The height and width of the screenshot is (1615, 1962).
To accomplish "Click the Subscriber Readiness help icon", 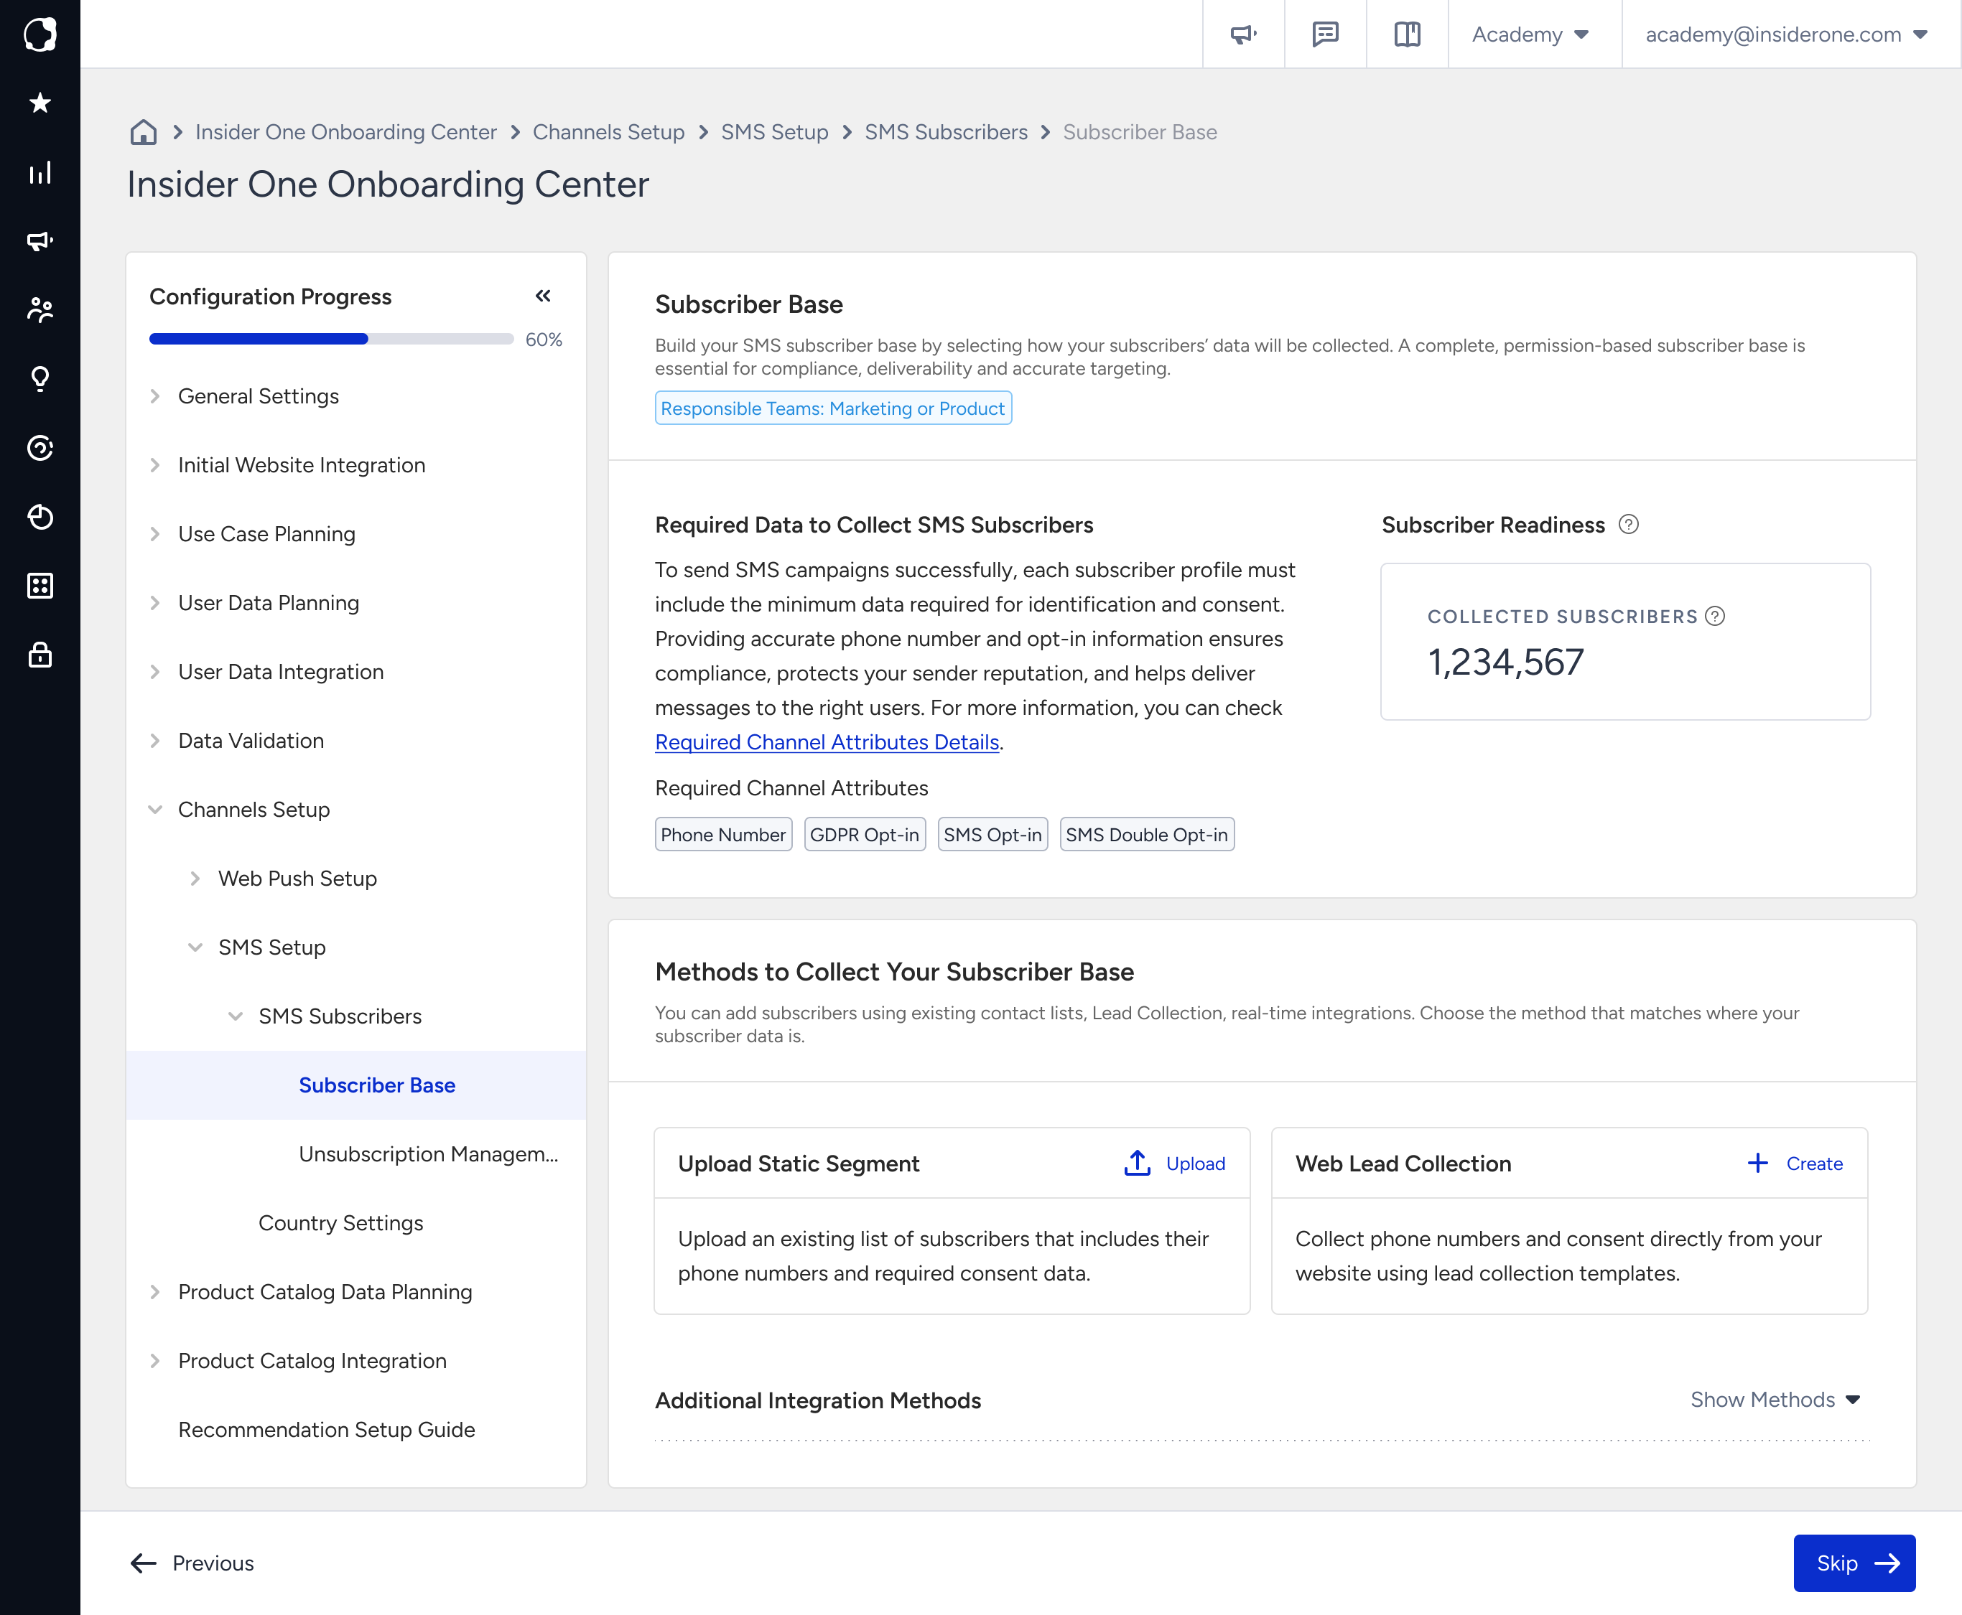I will (x=1629, y=525).
